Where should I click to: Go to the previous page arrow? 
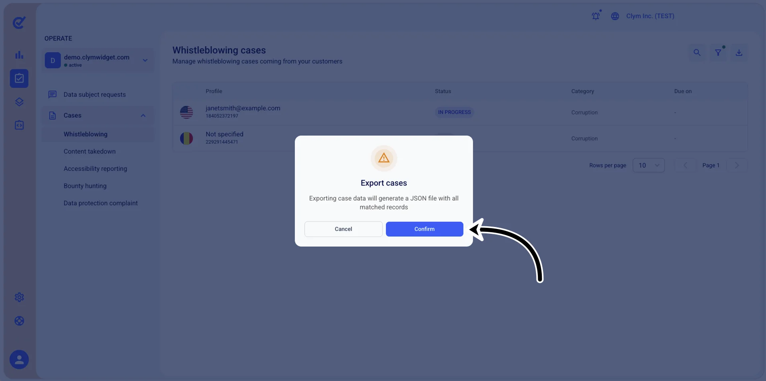coord(685,165)
